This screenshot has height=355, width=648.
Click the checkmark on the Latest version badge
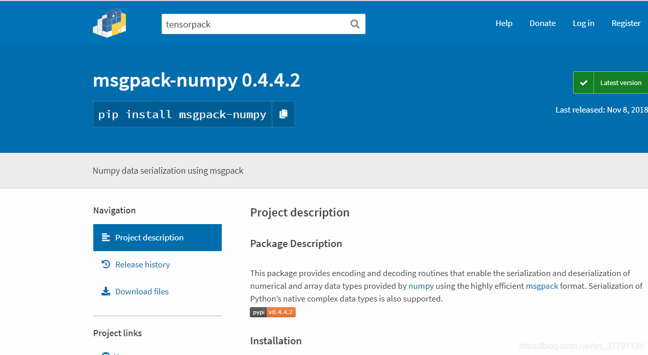pyautogui.click(x=583, y=82)
